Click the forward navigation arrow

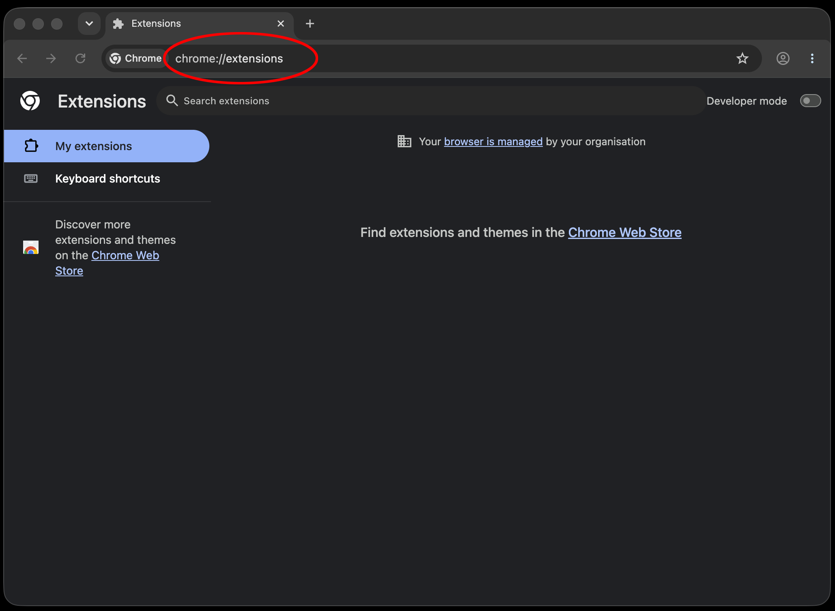tap(51, 58)
